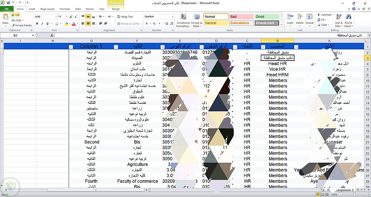371x197 pixels.
Task: Open the Format as Table gallery
Action: click(x=197, y=20)
